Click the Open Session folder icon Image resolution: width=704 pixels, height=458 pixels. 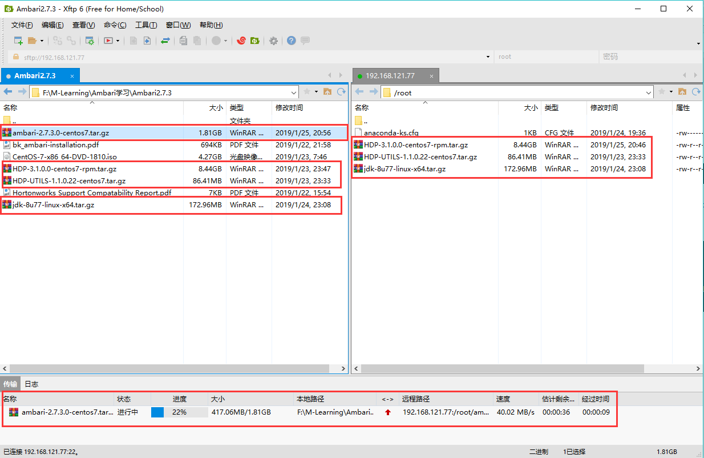(33, 41)
